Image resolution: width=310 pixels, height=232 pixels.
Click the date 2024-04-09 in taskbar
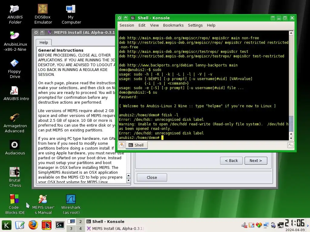click(295, 230)
